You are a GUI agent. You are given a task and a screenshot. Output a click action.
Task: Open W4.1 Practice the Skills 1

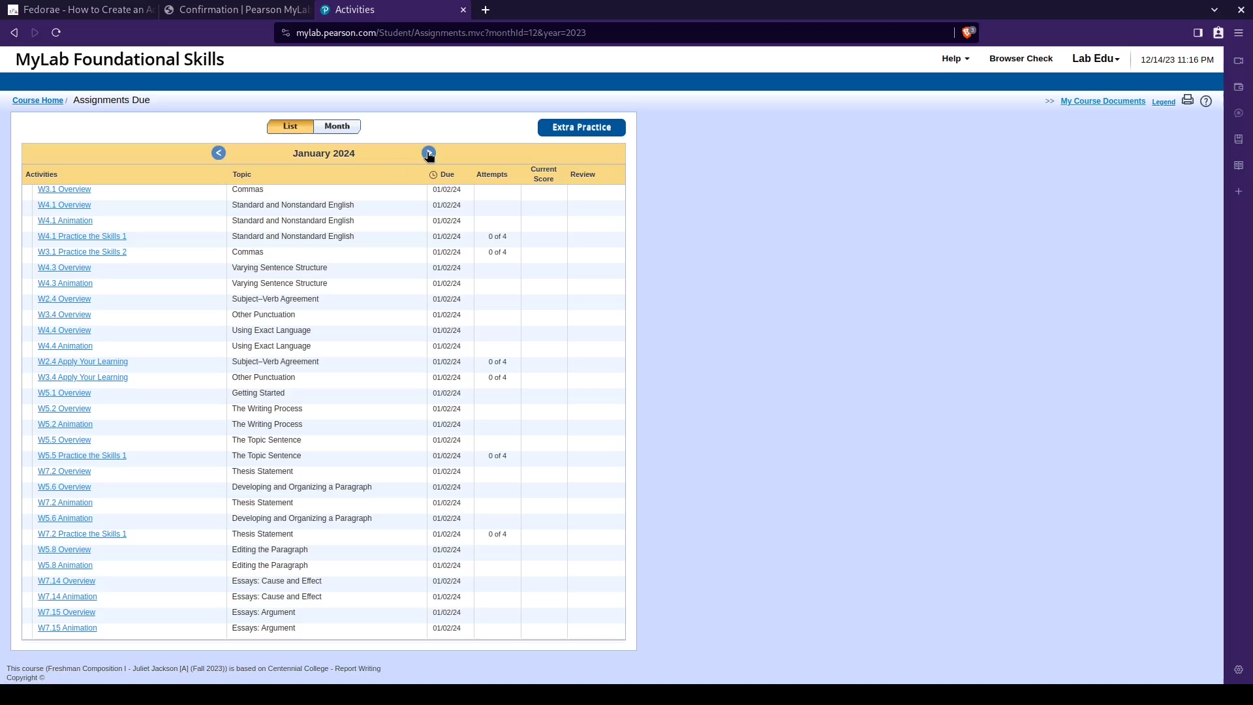[82, 236]
